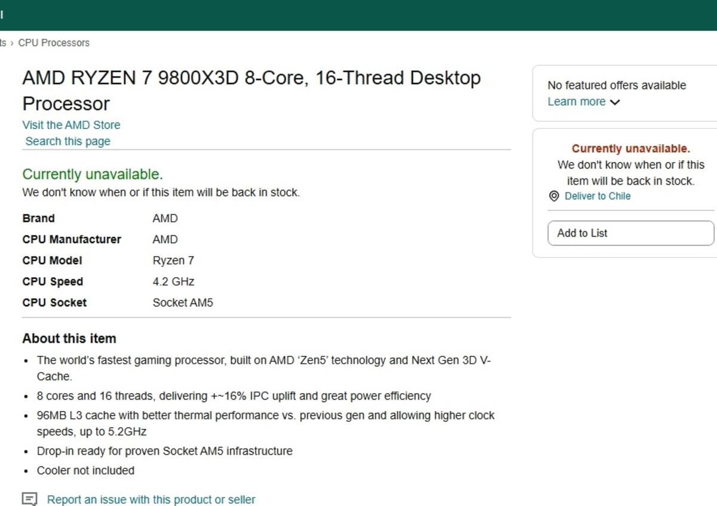The width and height of the screenshot is (717, 506).
Task: Click the location pin icon beside Deliver to Chile
Action: pyautogui.click(x=554, y=196)
